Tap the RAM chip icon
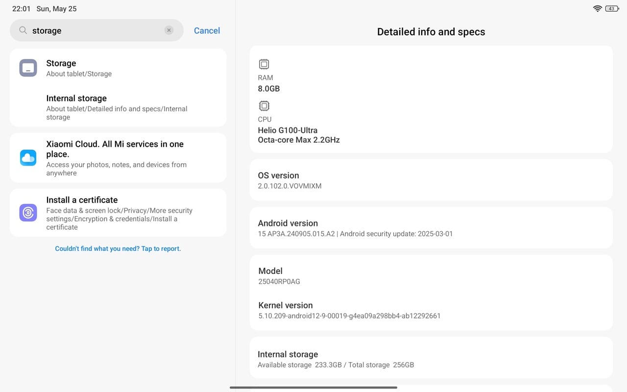Screen dimensions: 627x392 (264, 64)
